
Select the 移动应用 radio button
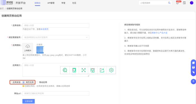click(37, 82)
